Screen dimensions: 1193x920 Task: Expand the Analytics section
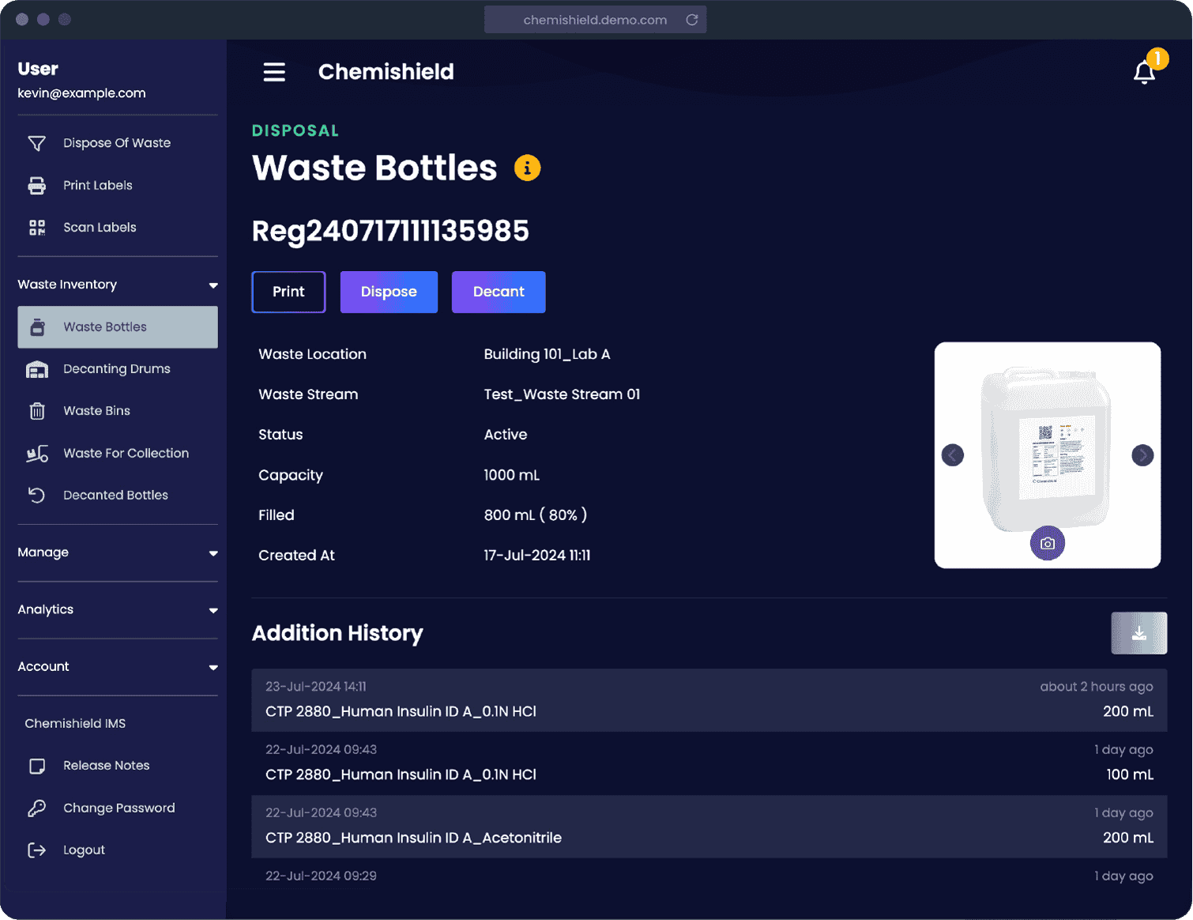[118, 609]
